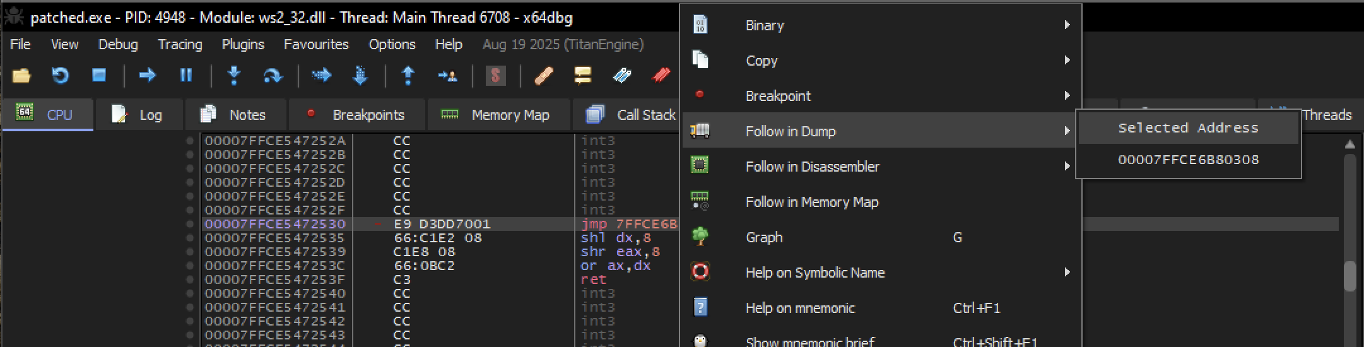Click the Open file folder icon

(x=21, y=76)
